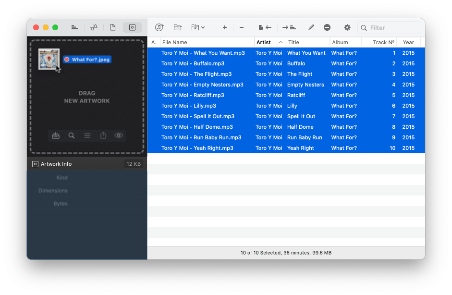Sort by the Year column
452x295 pixels.
(x=408, y=42)
